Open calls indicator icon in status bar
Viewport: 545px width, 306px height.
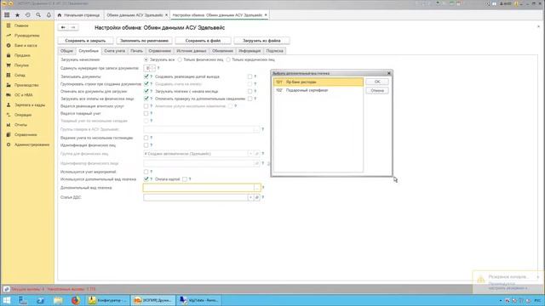(6, 289)
